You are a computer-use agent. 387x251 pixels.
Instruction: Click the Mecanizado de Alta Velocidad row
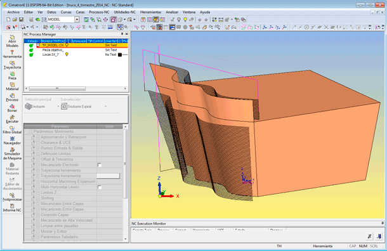(x=74, y=221)
